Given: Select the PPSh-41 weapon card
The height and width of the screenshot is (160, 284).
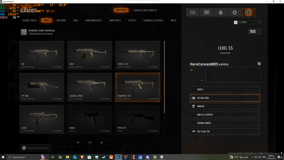Looking at the screenshot, I should click(138, 119).
